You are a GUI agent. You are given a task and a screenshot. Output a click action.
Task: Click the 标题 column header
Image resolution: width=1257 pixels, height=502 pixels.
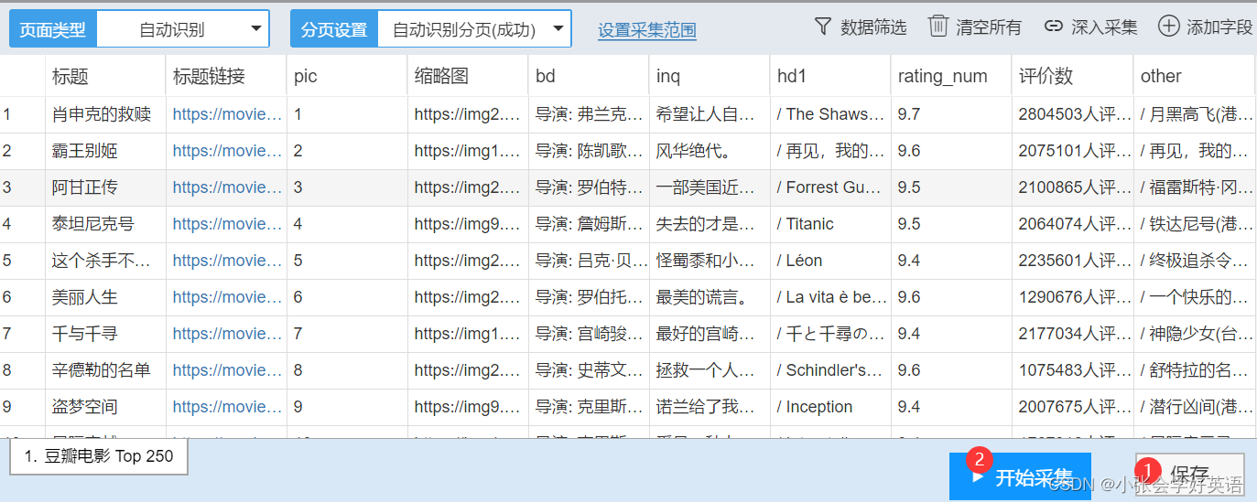[x=105, y=76]
